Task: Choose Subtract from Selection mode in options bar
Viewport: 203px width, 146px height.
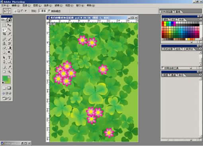Action: point(22,11)
